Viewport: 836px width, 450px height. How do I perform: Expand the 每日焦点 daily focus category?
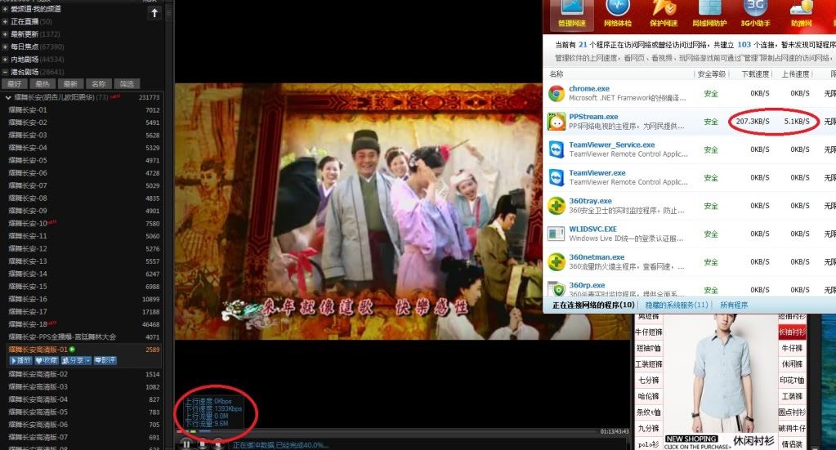tap(5, 47)
